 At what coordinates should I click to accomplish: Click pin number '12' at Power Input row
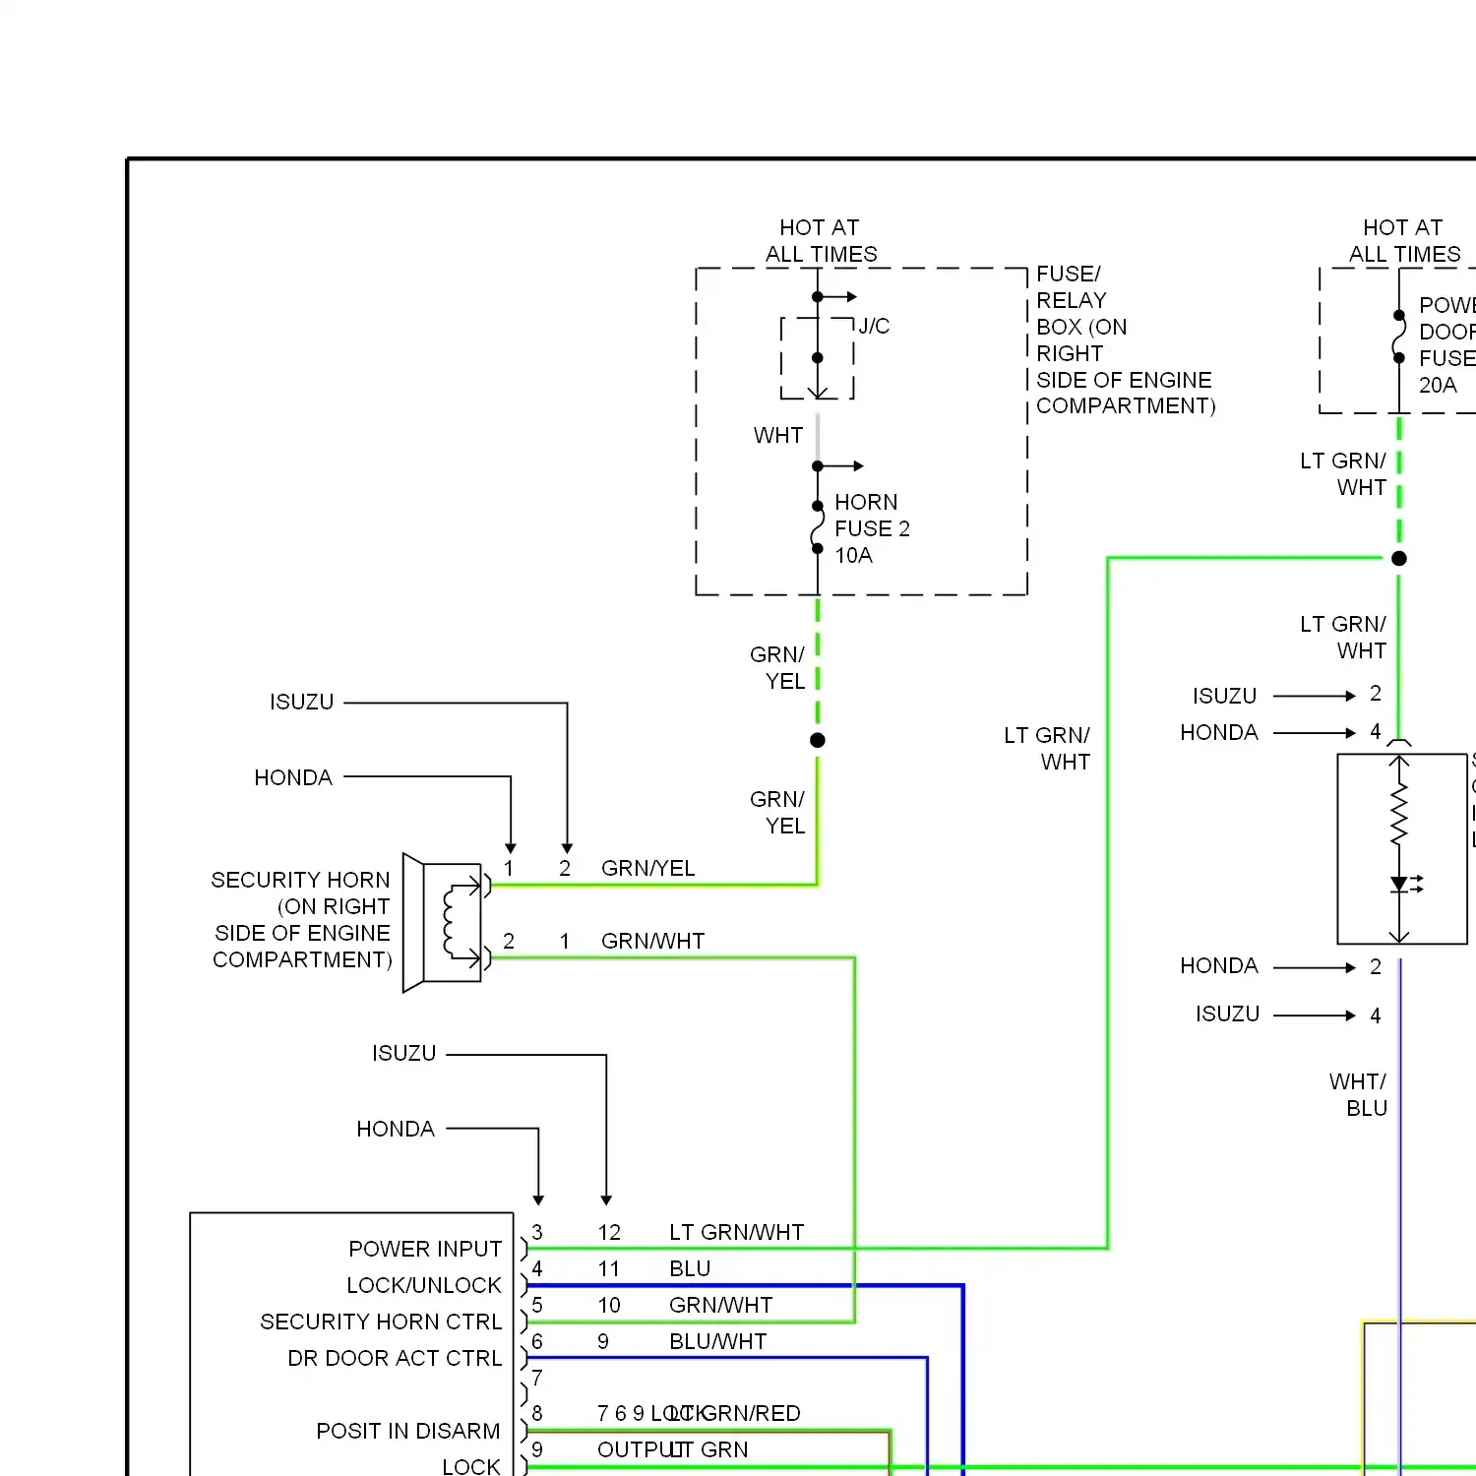tap(609, 1232)
